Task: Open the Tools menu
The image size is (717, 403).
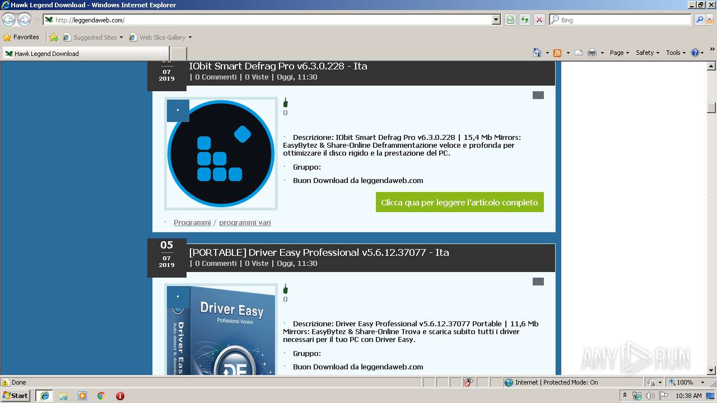Action: (676, 53)
